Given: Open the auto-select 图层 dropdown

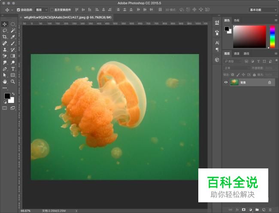Looking at the screenshot, I should click(41, 9).
